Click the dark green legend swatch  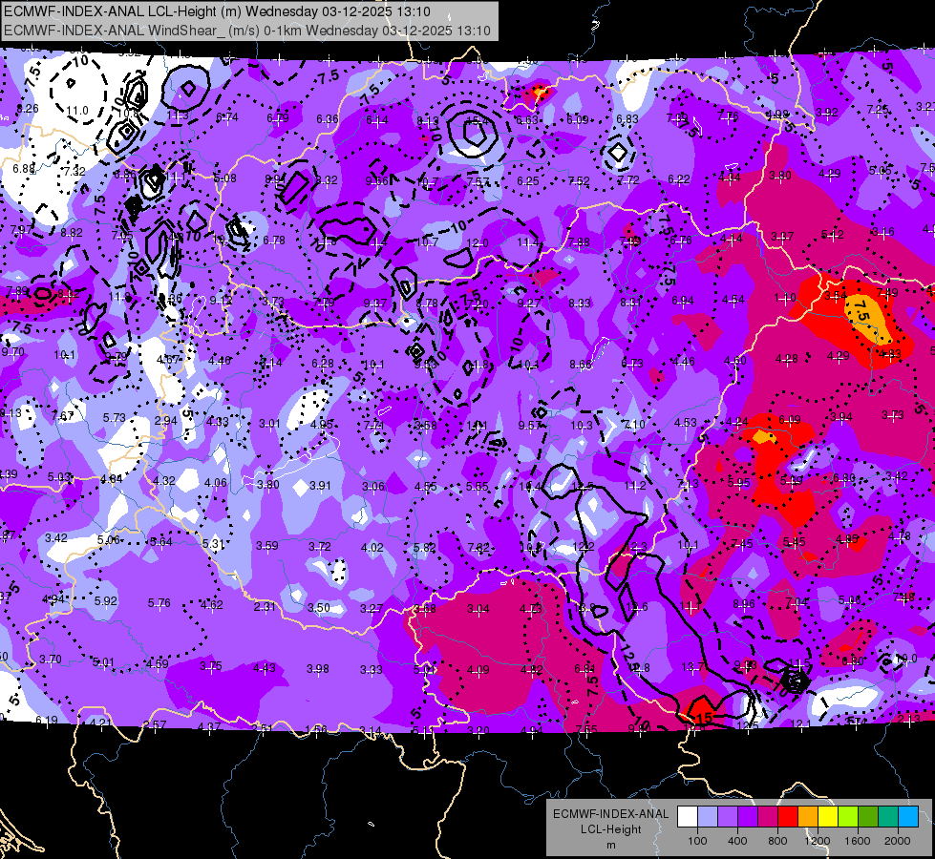868,817
